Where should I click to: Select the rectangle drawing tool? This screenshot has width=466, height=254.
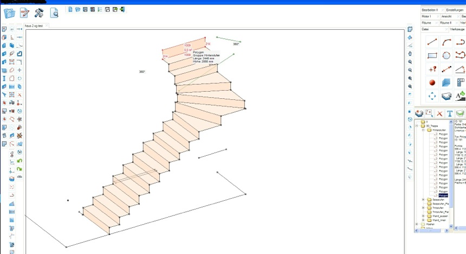click(432, 55)
